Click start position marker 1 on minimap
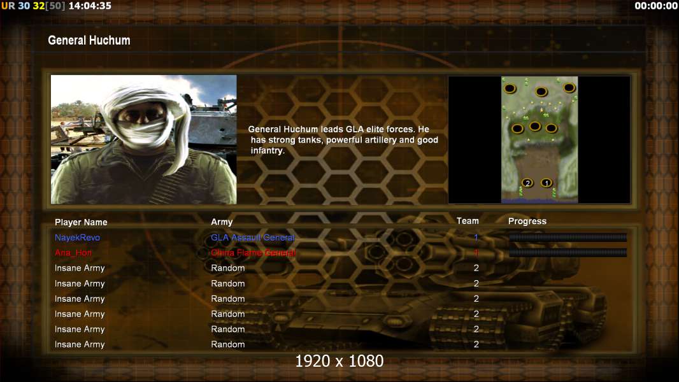This screenshot has height=382, width=679. click(x=547, y=183)
